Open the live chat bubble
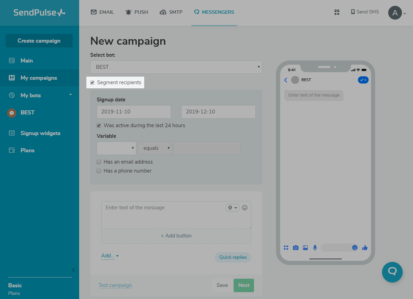 [392, 272]
